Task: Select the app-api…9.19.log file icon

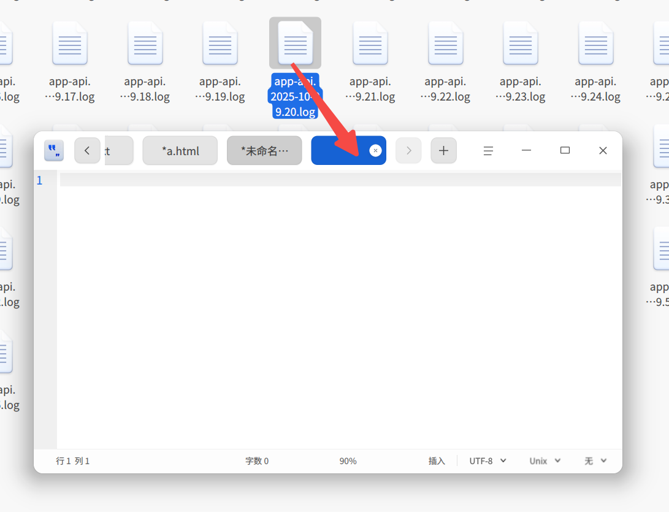Action: (x=220, y=44)
